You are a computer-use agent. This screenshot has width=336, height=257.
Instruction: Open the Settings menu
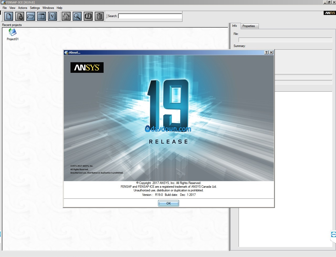[35, 8]
